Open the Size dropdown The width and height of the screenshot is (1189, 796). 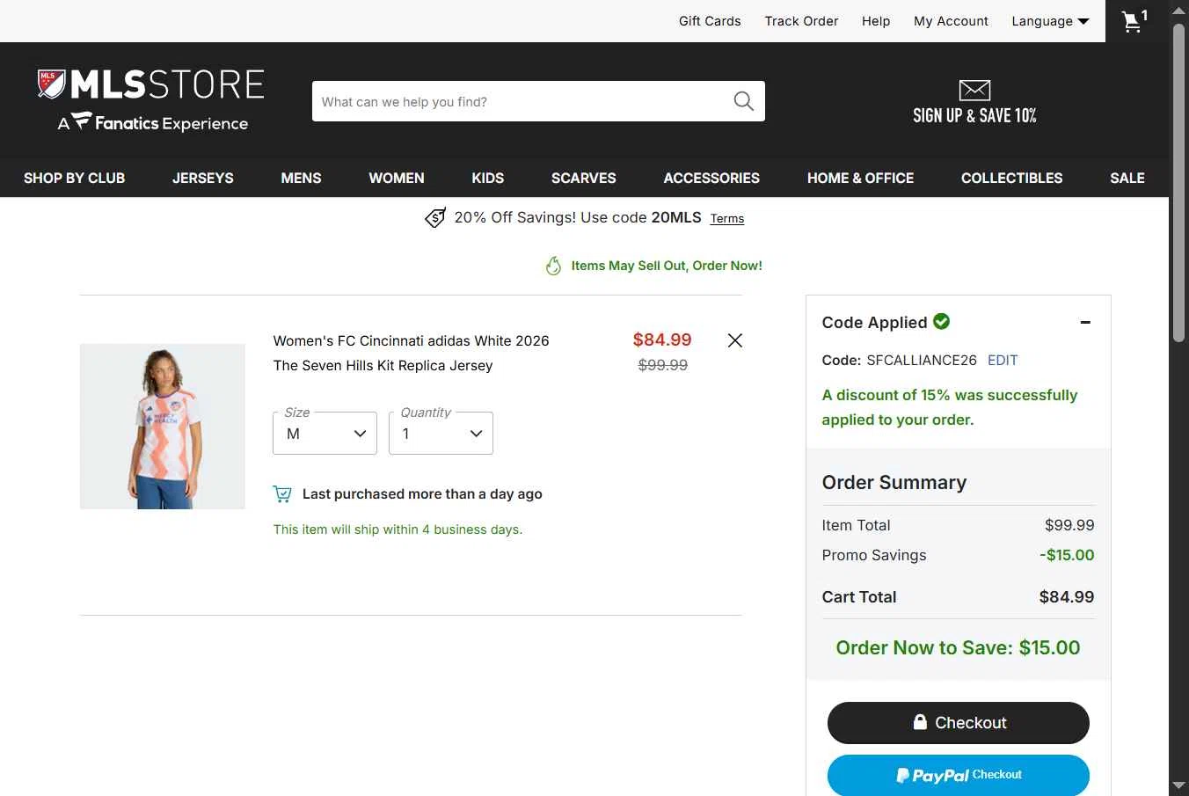click(325, 434)
